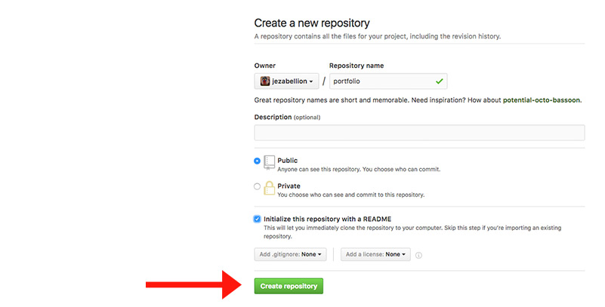
Task: Click the public repository book icon
Action: 270,163
